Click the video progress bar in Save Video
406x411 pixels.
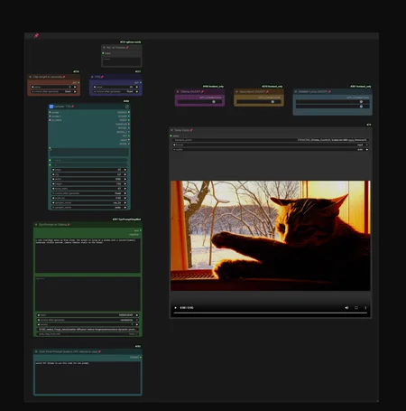point(271,313)
